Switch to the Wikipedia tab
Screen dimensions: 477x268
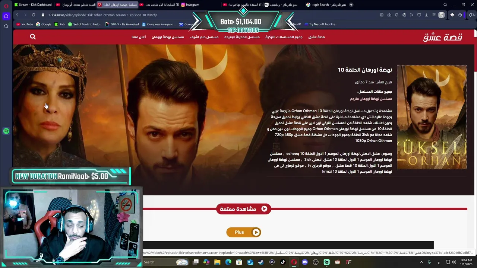click(285, 5)
